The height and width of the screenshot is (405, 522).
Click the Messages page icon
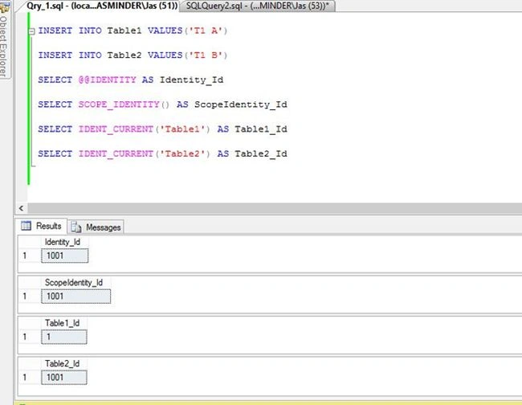76,227
